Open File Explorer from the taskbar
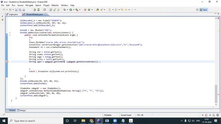 (83, 121)
